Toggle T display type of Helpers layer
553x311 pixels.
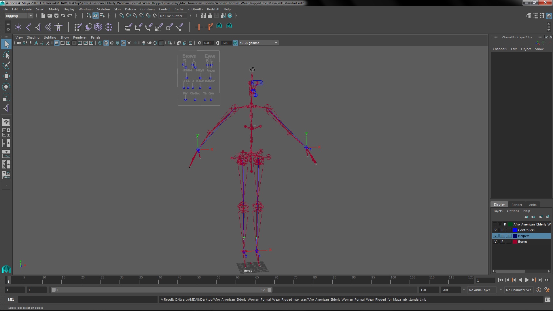tap(509, 236)
